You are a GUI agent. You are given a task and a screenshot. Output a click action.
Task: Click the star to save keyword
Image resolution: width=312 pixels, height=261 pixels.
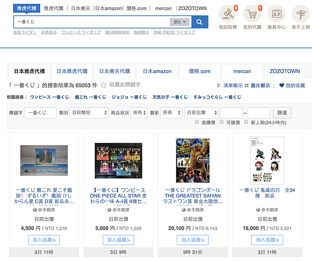tap(103, 85)
